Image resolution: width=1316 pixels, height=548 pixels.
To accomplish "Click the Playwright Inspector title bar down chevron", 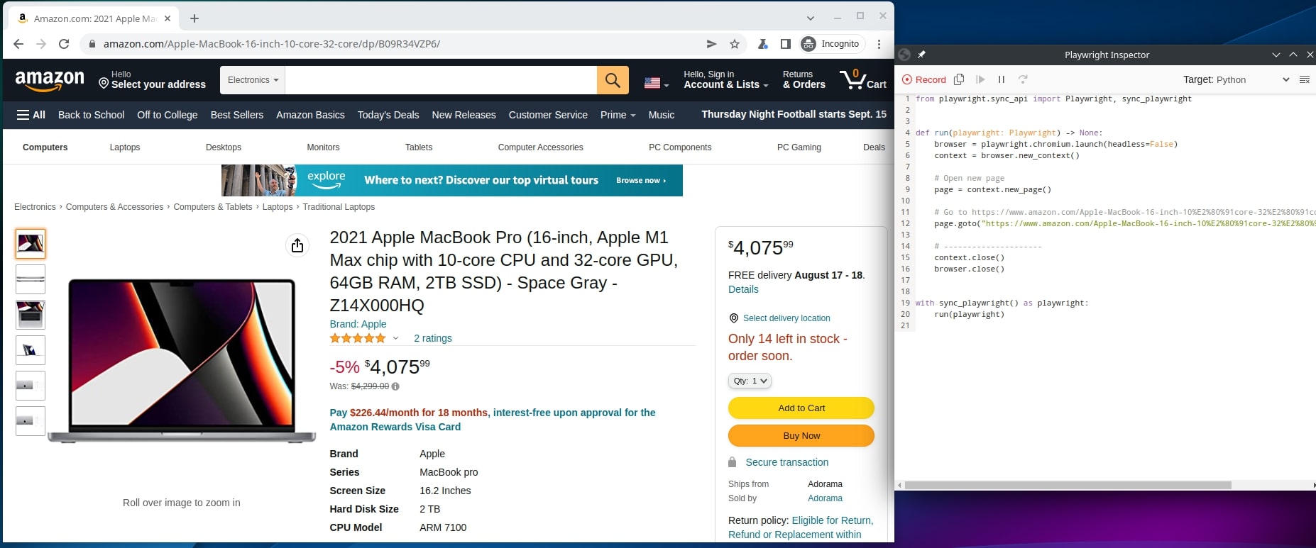I will click(x=1276, y=55).
